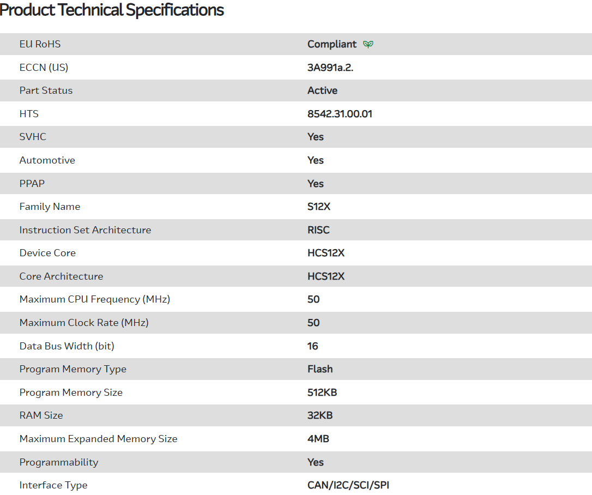Click the ECCN value 3A991a.2.

coord(334,68)
